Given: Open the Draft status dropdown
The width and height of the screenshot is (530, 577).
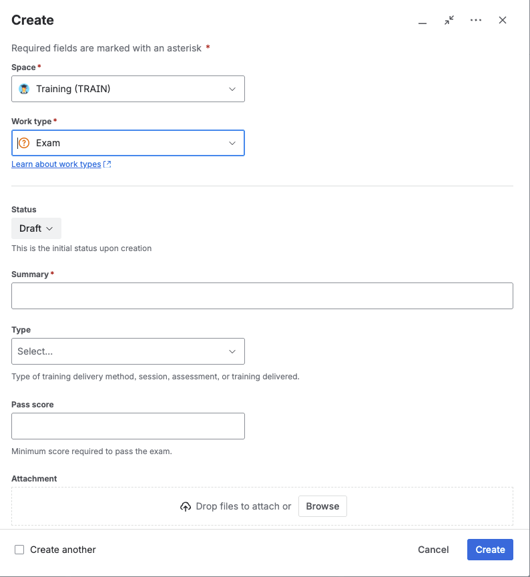Looking at the screenshot, I should coord(36,228).
